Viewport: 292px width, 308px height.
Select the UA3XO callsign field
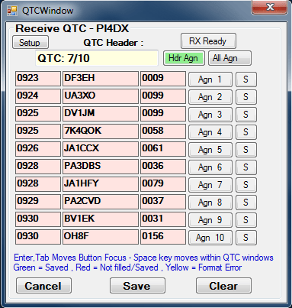101,96
